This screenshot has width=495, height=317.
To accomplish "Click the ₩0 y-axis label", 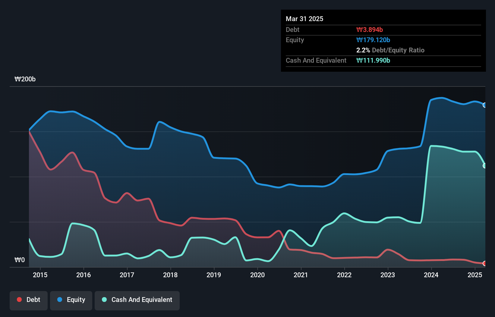I will click(x=20, y=260).
